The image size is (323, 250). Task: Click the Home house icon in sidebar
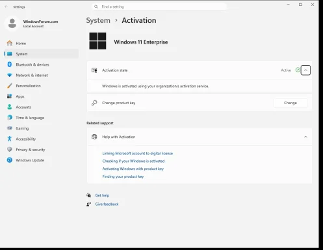pos(10,43)
